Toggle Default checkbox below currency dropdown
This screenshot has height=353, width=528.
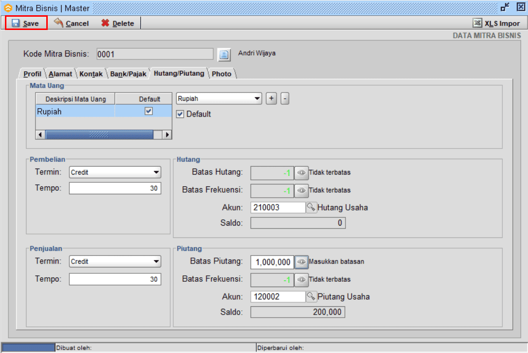coord(180,114)
